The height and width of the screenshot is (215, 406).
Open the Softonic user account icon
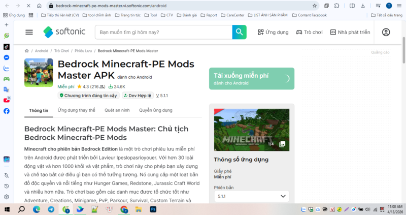pos(386,32)
